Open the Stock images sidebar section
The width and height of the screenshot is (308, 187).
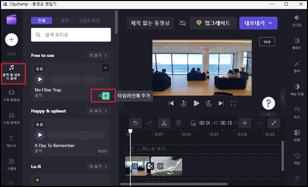pyautogui.click(x=11, y=119)
